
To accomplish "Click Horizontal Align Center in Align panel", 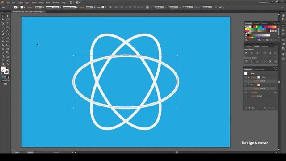I will click(252, 53).
